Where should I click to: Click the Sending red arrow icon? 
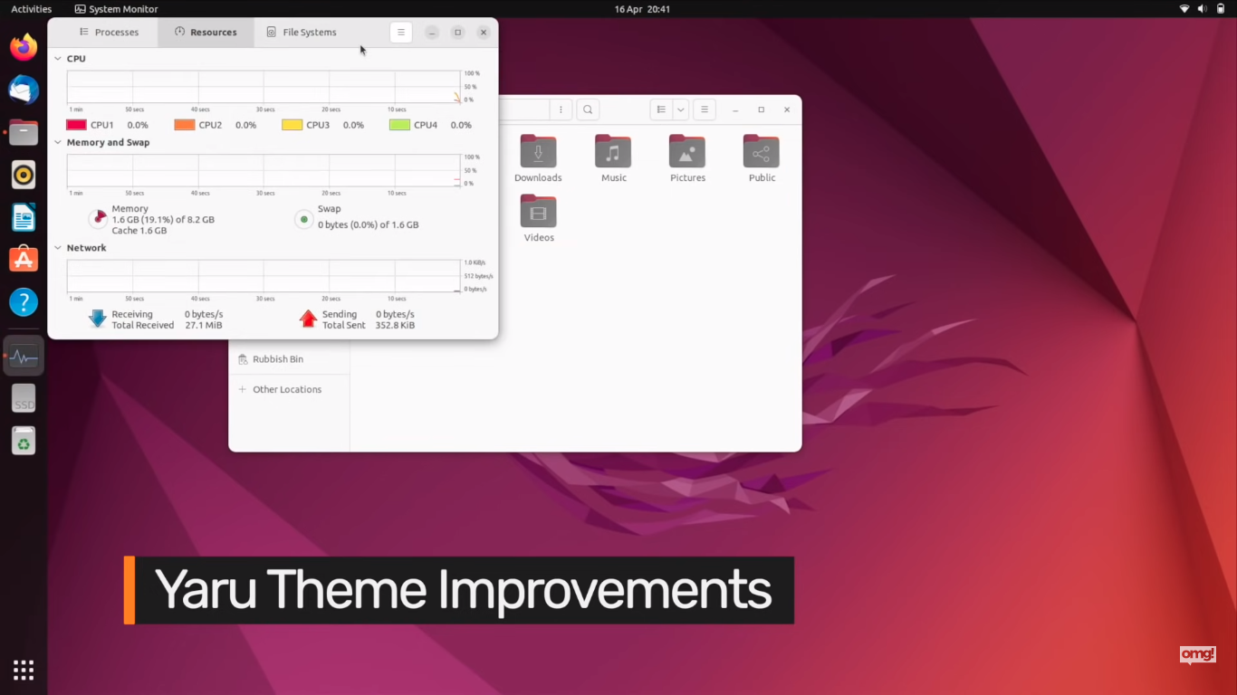coord(308,319)
